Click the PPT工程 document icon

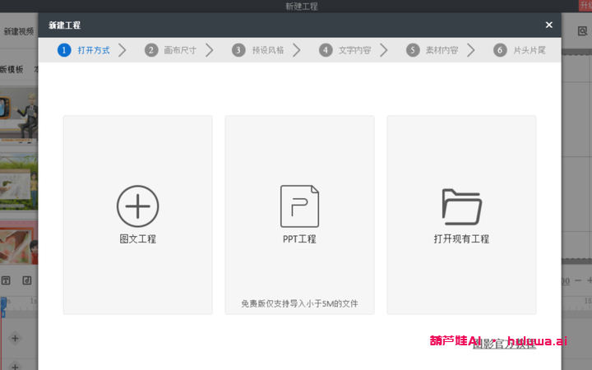pyautogui.click(x=299, y=206)
